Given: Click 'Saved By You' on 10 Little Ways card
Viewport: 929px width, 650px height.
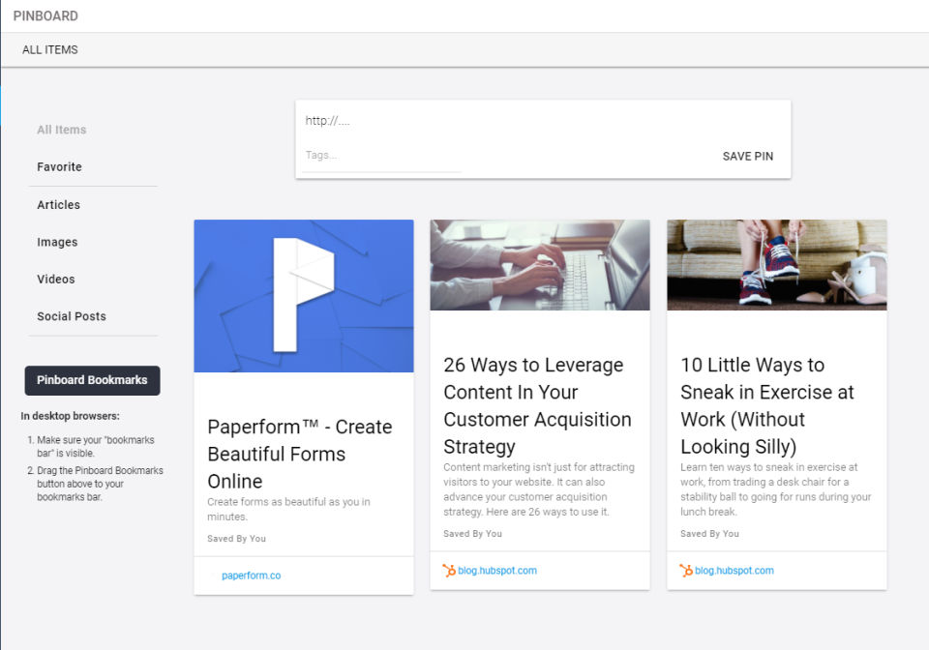Looking at the screenshot, I should (709, 534).
